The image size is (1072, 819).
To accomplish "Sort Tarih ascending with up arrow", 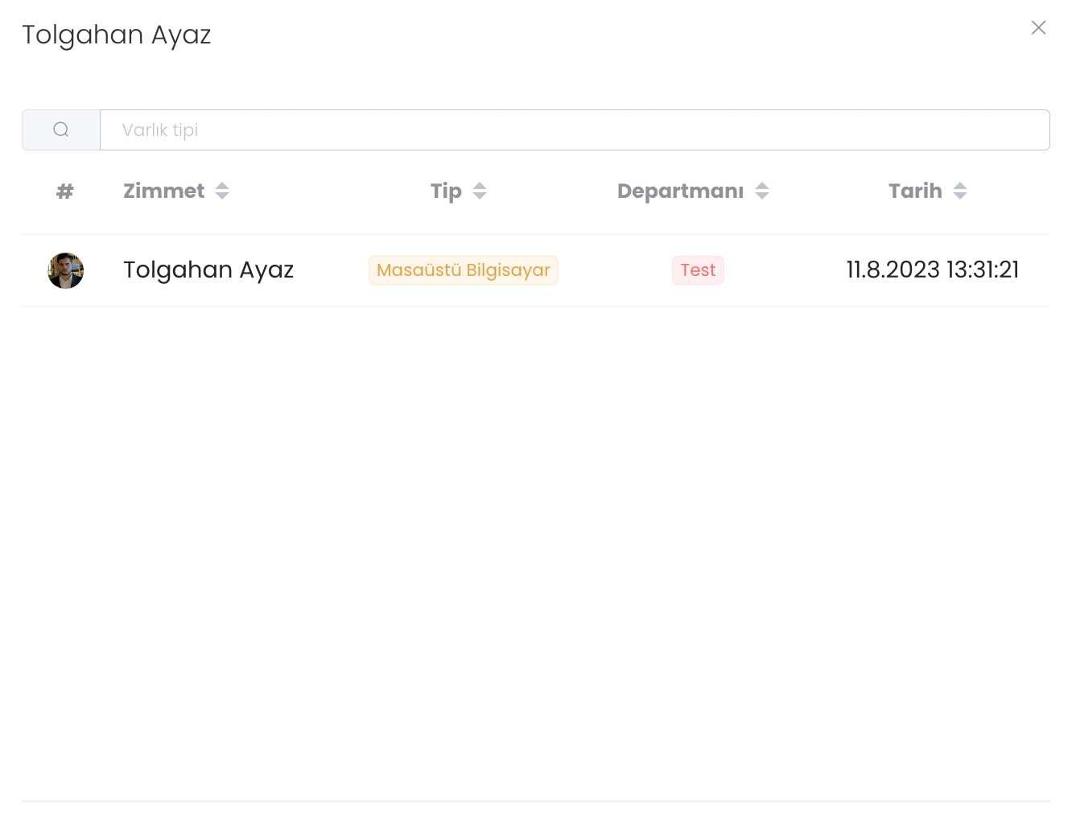I will tap(960, 186).
